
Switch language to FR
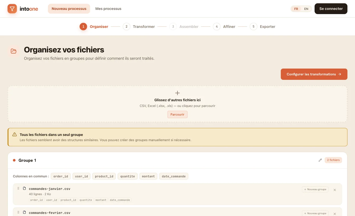[x=296, y=9]
